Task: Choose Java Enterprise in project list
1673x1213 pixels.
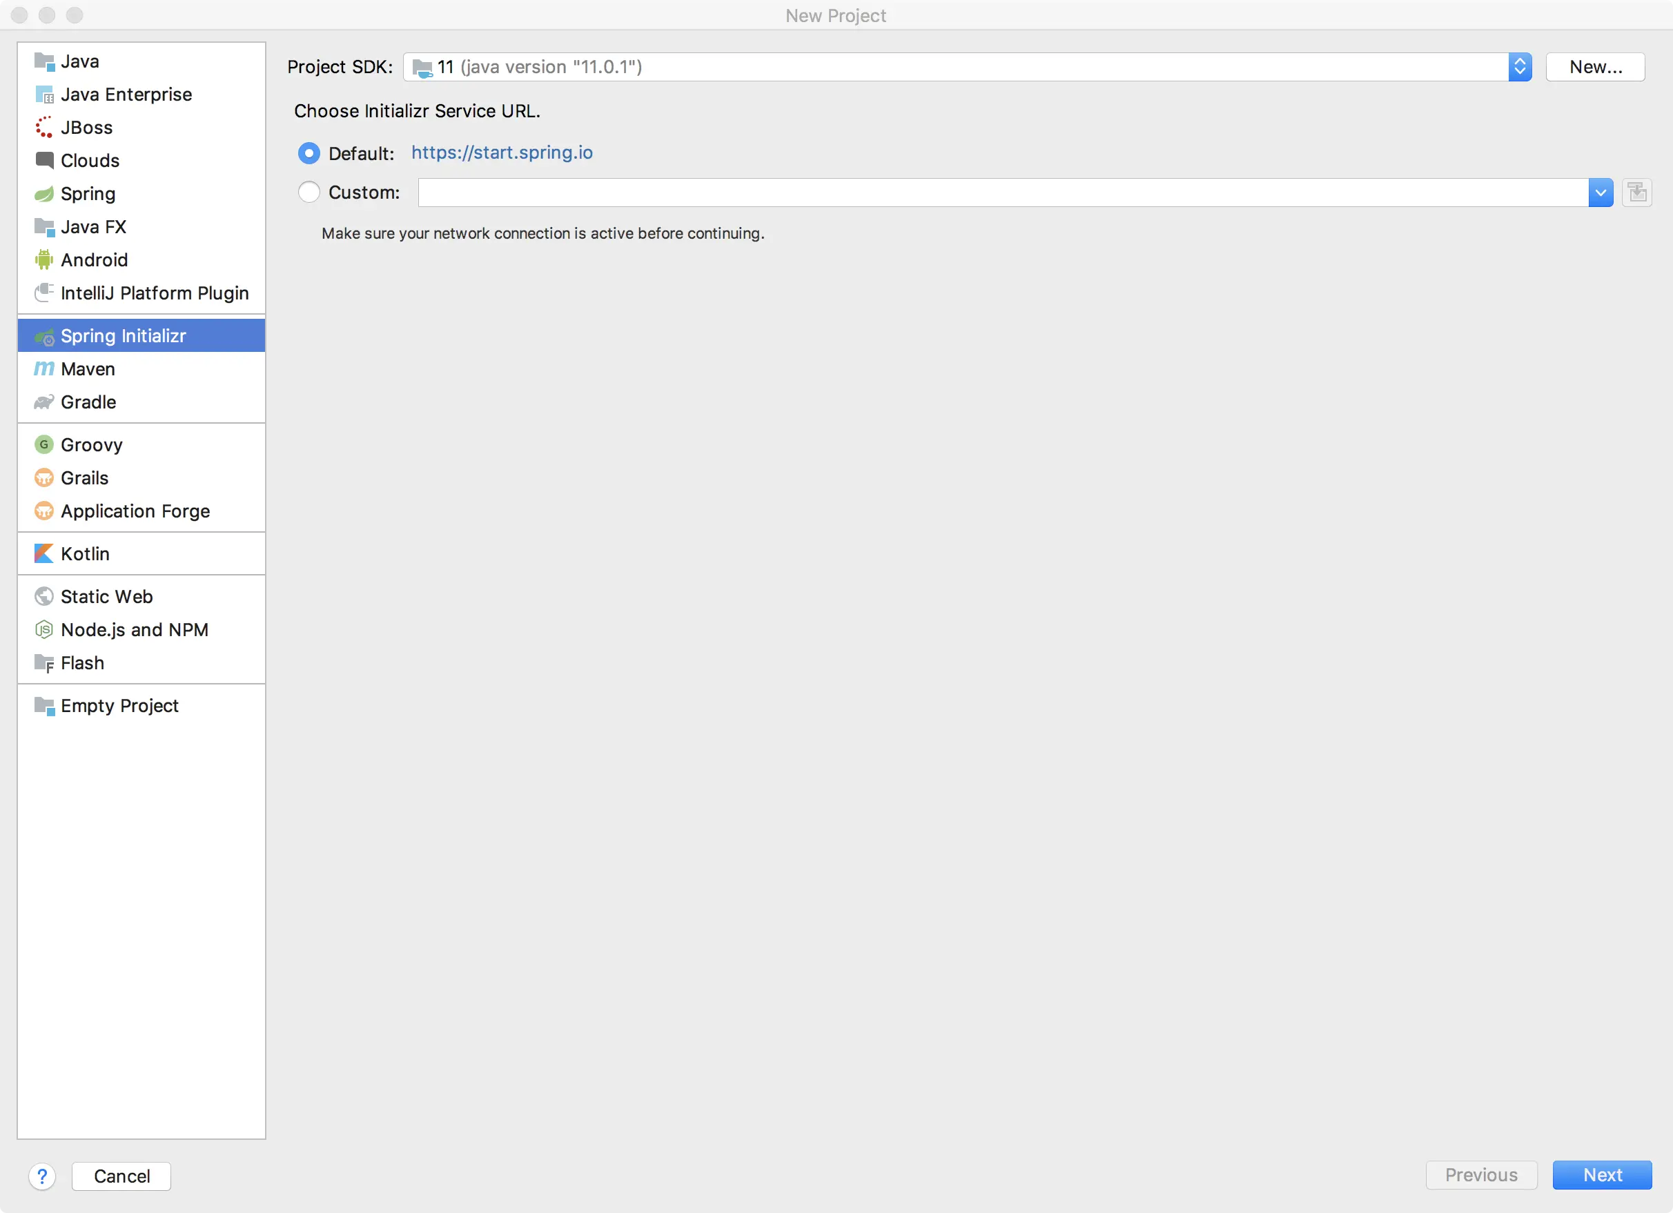Action: pyautogui.click(x=126, y=95)
